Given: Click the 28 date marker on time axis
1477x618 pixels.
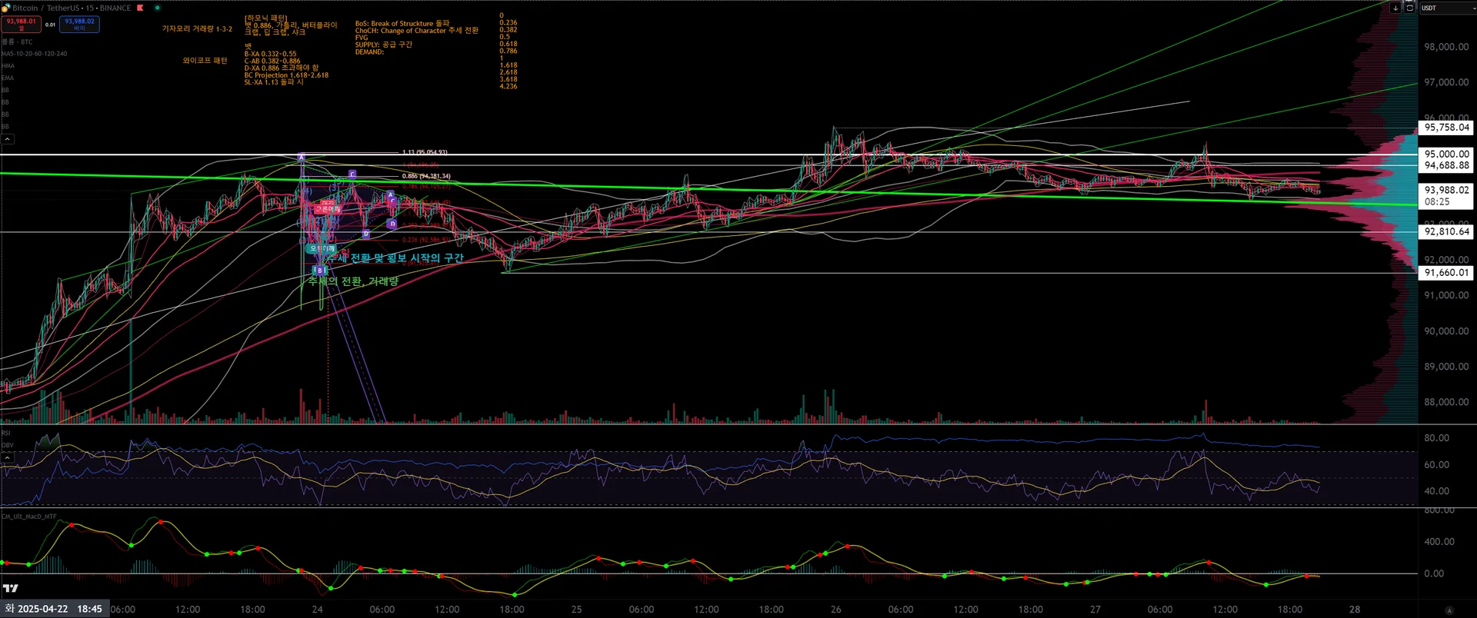Looking at the screenshot, I should pos(1354,610).
